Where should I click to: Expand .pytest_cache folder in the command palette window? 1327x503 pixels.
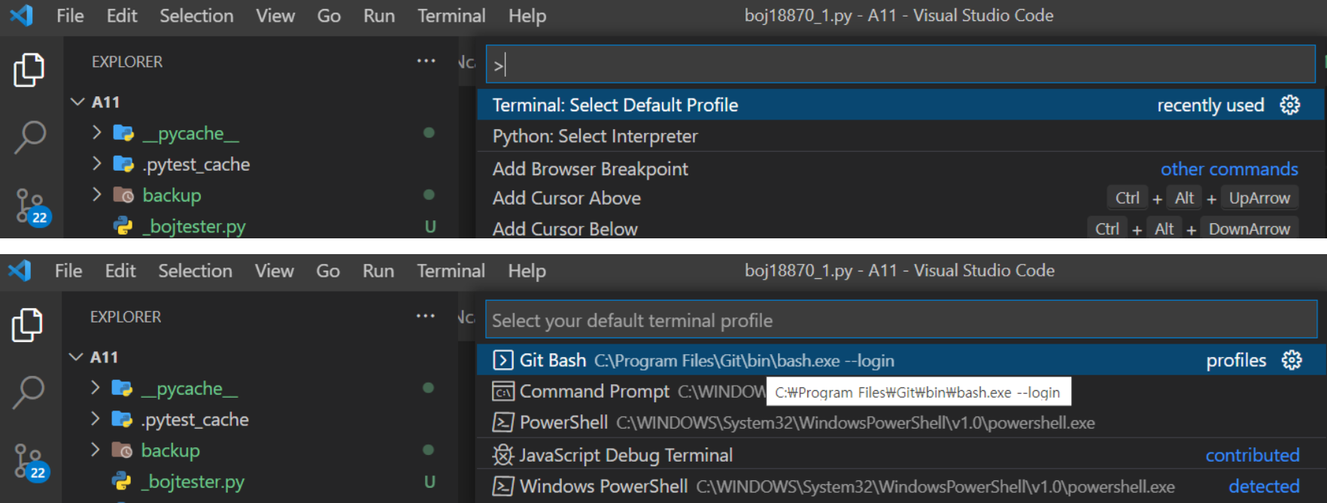tap(96, 164)
